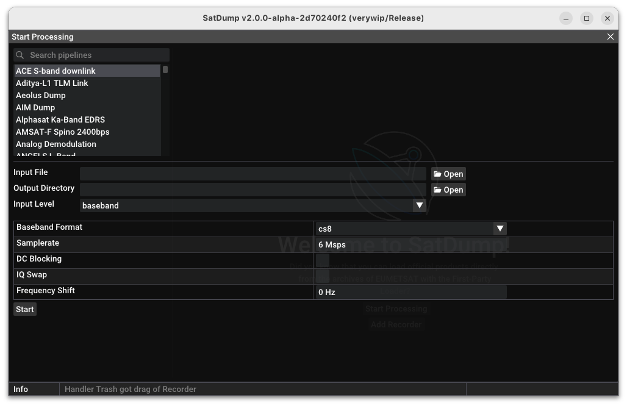Click the Frequency Shift value field
627x406 pixels.
(410, 292)
